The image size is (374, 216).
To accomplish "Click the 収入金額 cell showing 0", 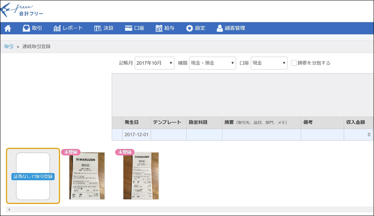I will point(358,135).
